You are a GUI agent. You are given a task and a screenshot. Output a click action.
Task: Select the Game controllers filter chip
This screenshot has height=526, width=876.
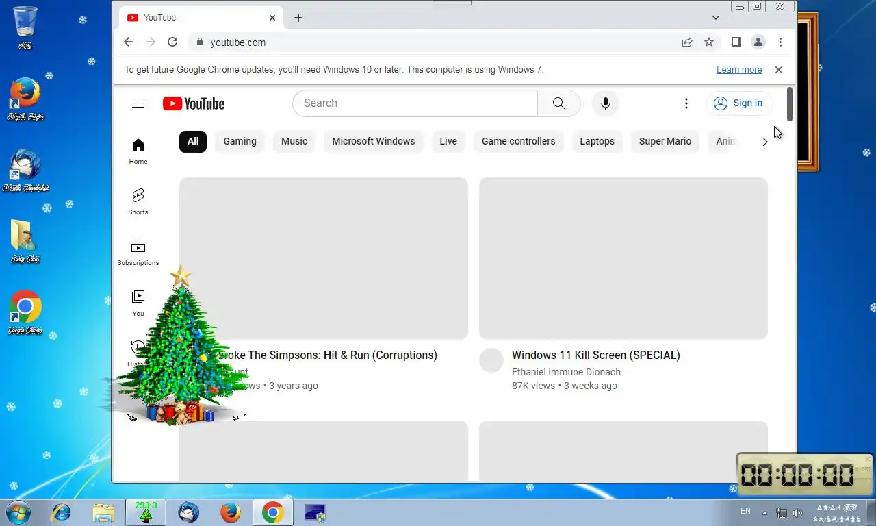(519, 141)
